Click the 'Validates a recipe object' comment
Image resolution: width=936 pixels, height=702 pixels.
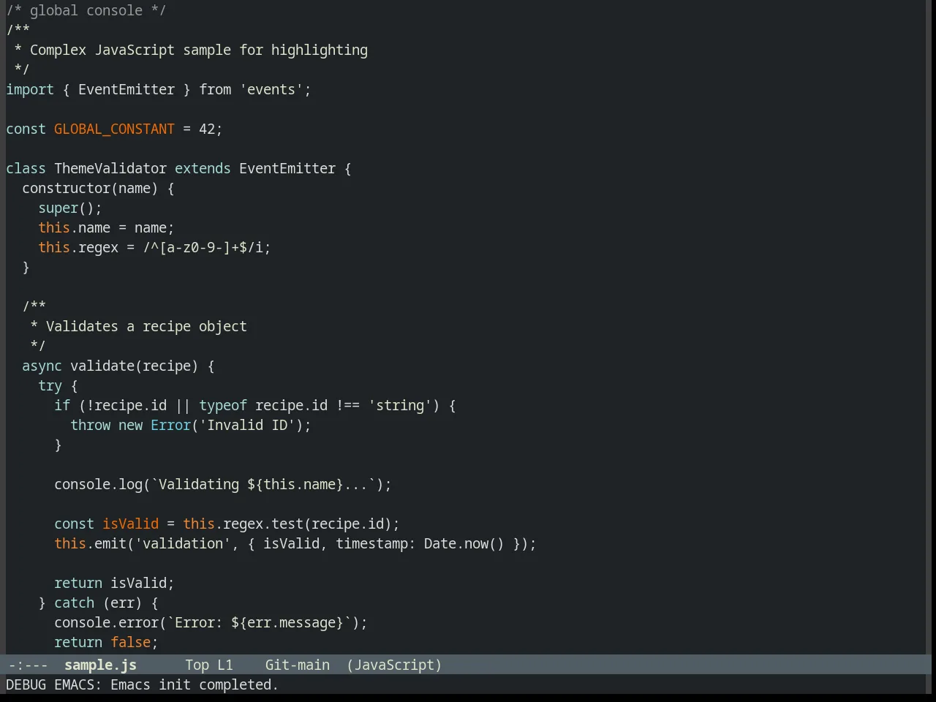point(146,326)
